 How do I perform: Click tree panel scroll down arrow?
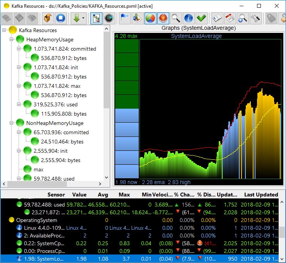tap(107, 178)
